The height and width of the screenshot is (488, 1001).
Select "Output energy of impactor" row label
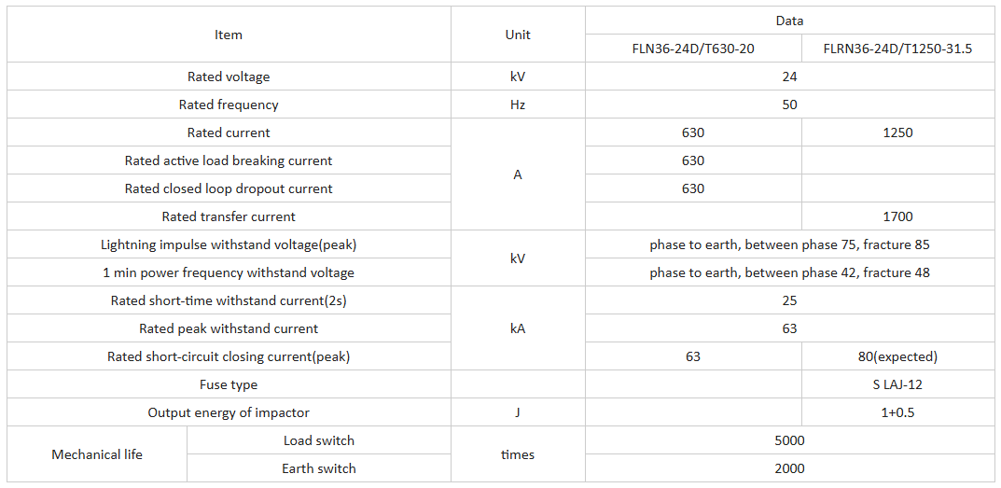point(229,412)
